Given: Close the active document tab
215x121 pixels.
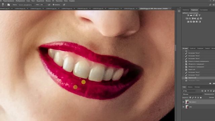Looking at the screenshot, I should point(170,8).
